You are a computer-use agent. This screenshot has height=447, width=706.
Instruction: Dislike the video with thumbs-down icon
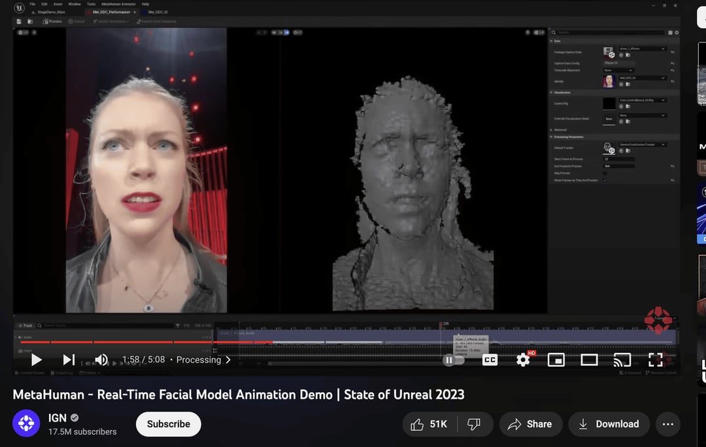pyautogui.click(x=474, y=424)
